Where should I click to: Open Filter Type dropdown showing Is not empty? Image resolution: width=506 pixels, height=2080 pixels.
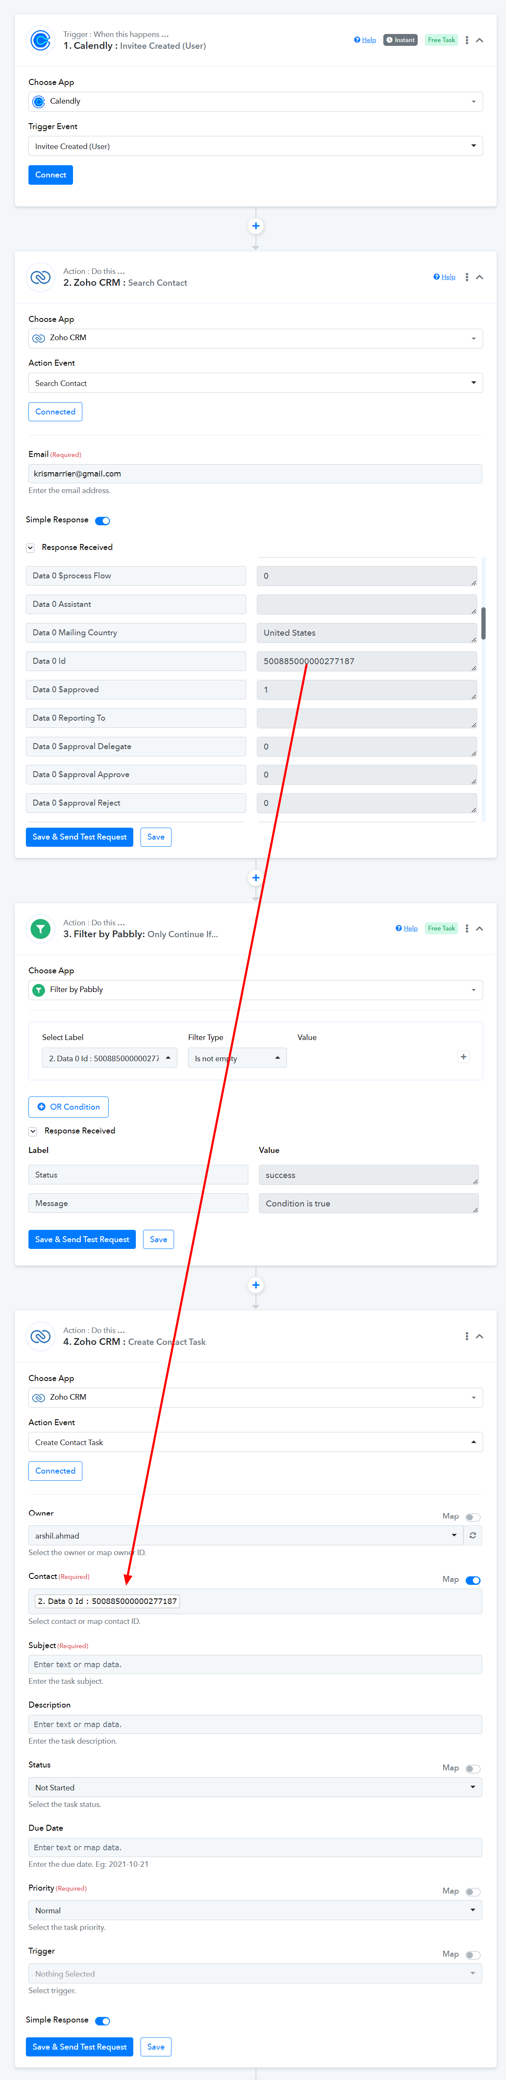click(x=237, y=1059)
